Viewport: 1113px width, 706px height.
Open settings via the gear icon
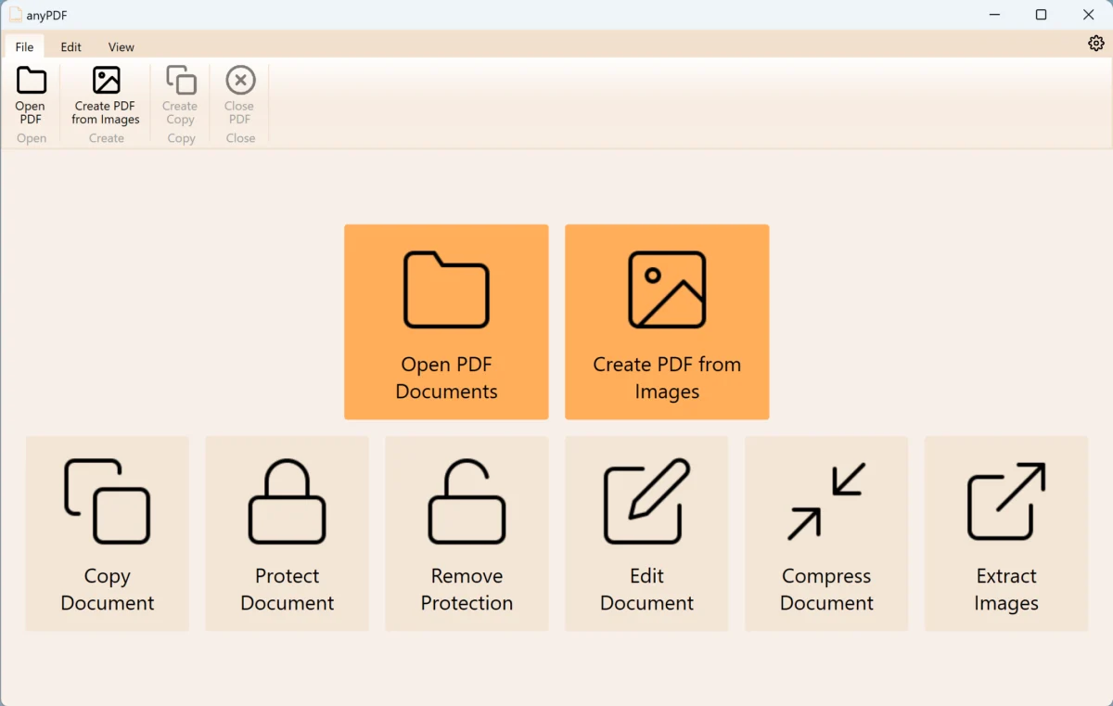click(x=1095, y=44)
